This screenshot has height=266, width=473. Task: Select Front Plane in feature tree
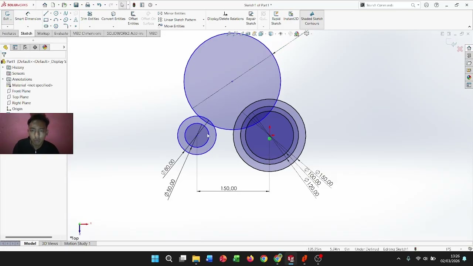click(19, 91)
